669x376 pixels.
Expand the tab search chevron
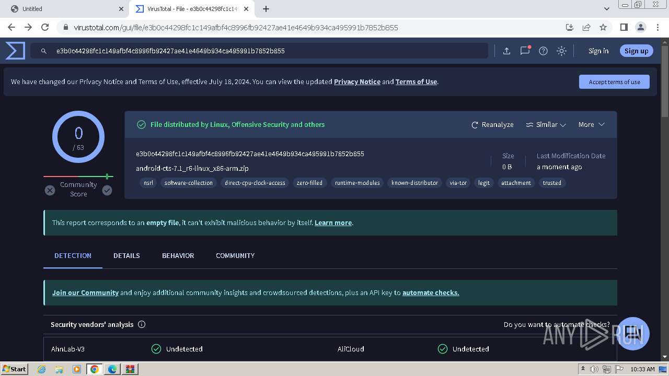coord(606,9)
